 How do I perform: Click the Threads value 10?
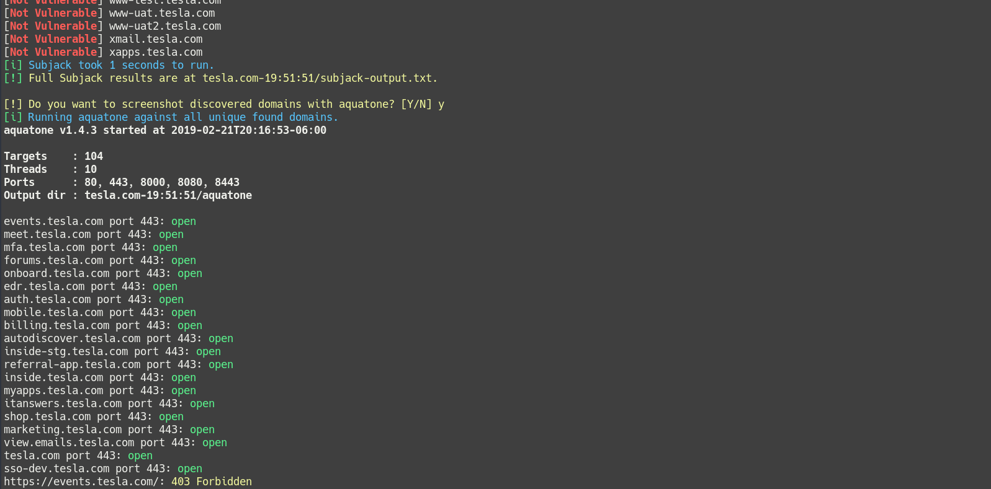(91, 169)
